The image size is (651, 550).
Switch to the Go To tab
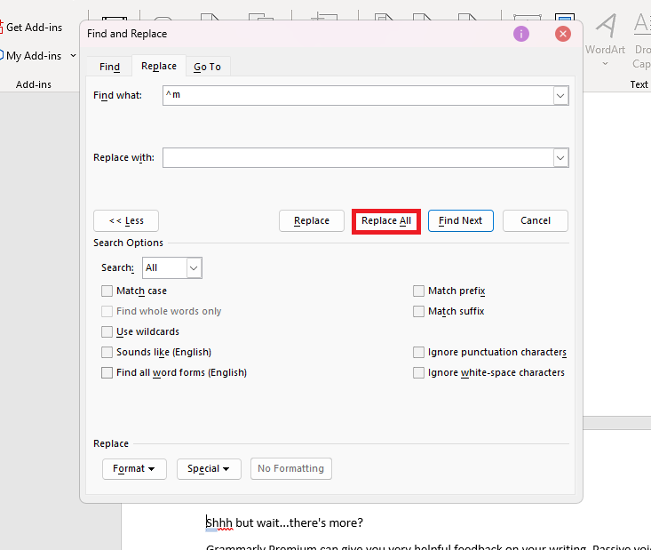click(x=207, y=67)
